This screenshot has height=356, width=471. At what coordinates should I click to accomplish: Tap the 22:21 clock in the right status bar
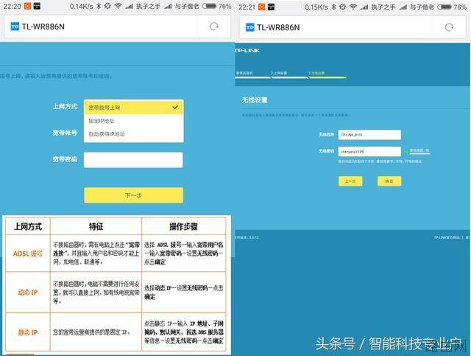click(247, 7)
